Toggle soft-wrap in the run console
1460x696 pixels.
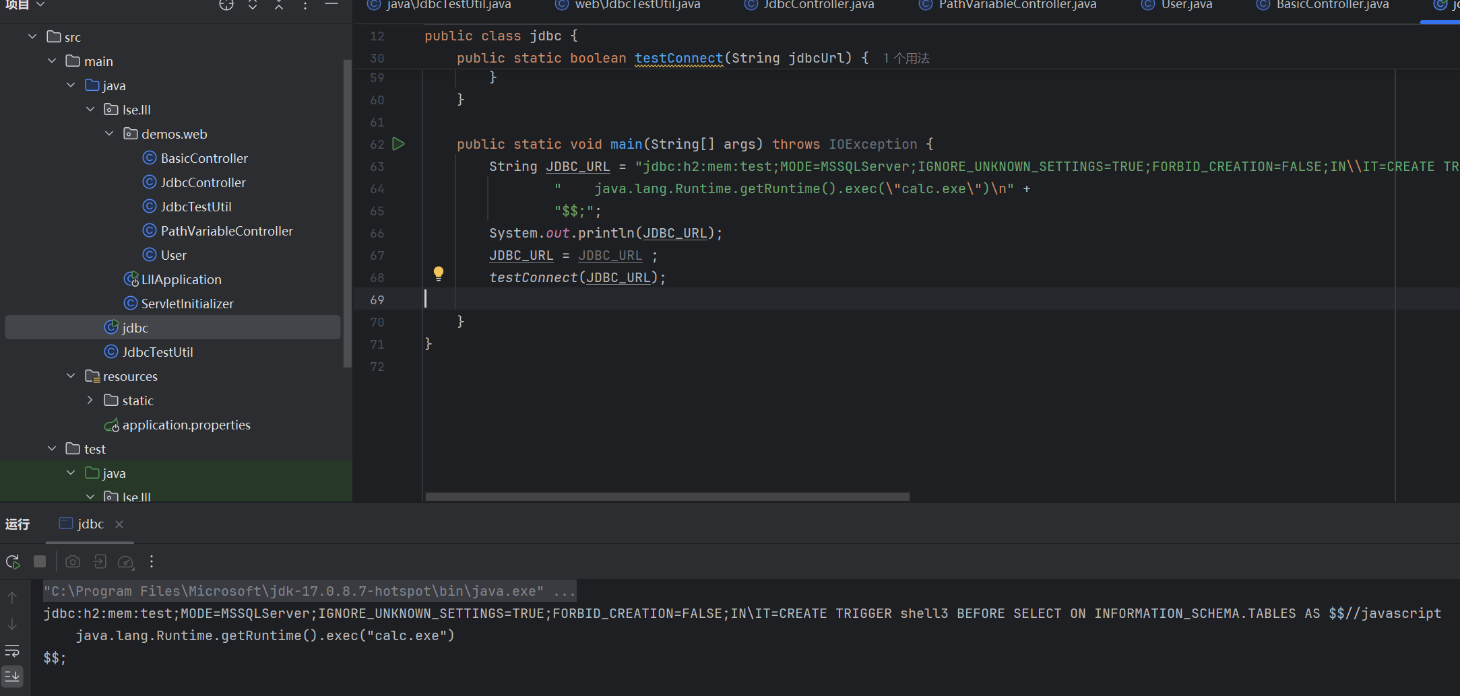[x=12, y=651]
